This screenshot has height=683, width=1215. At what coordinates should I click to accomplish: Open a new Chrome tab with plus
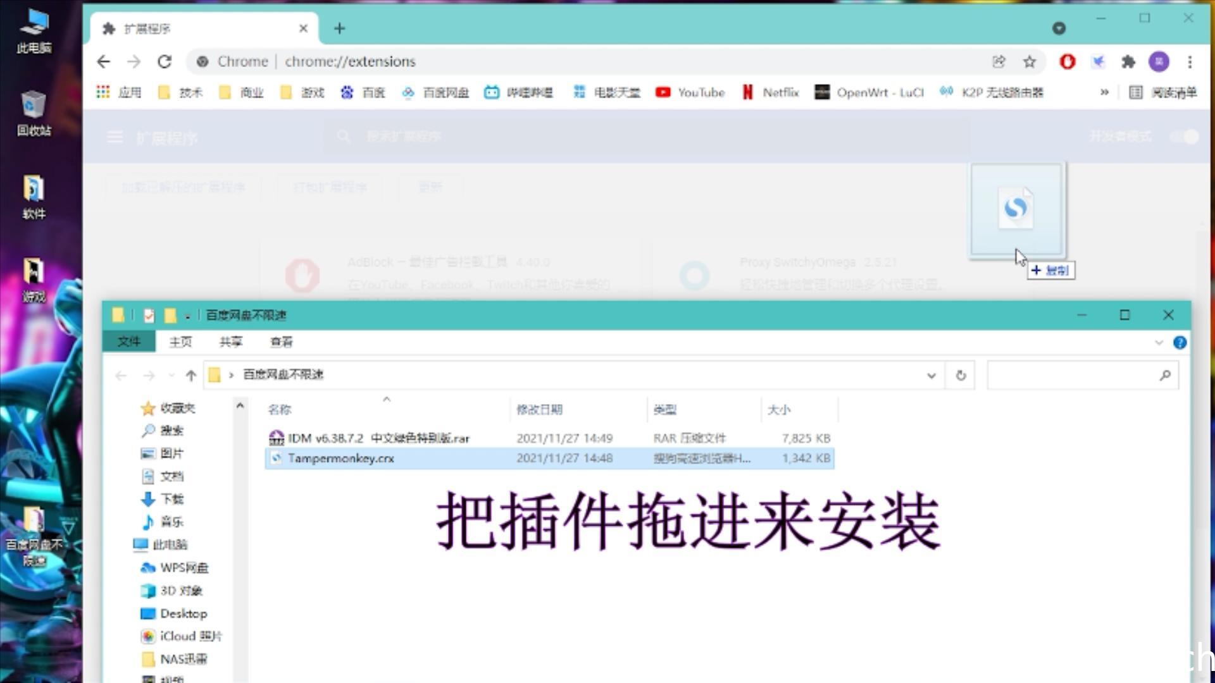(340, 28)
